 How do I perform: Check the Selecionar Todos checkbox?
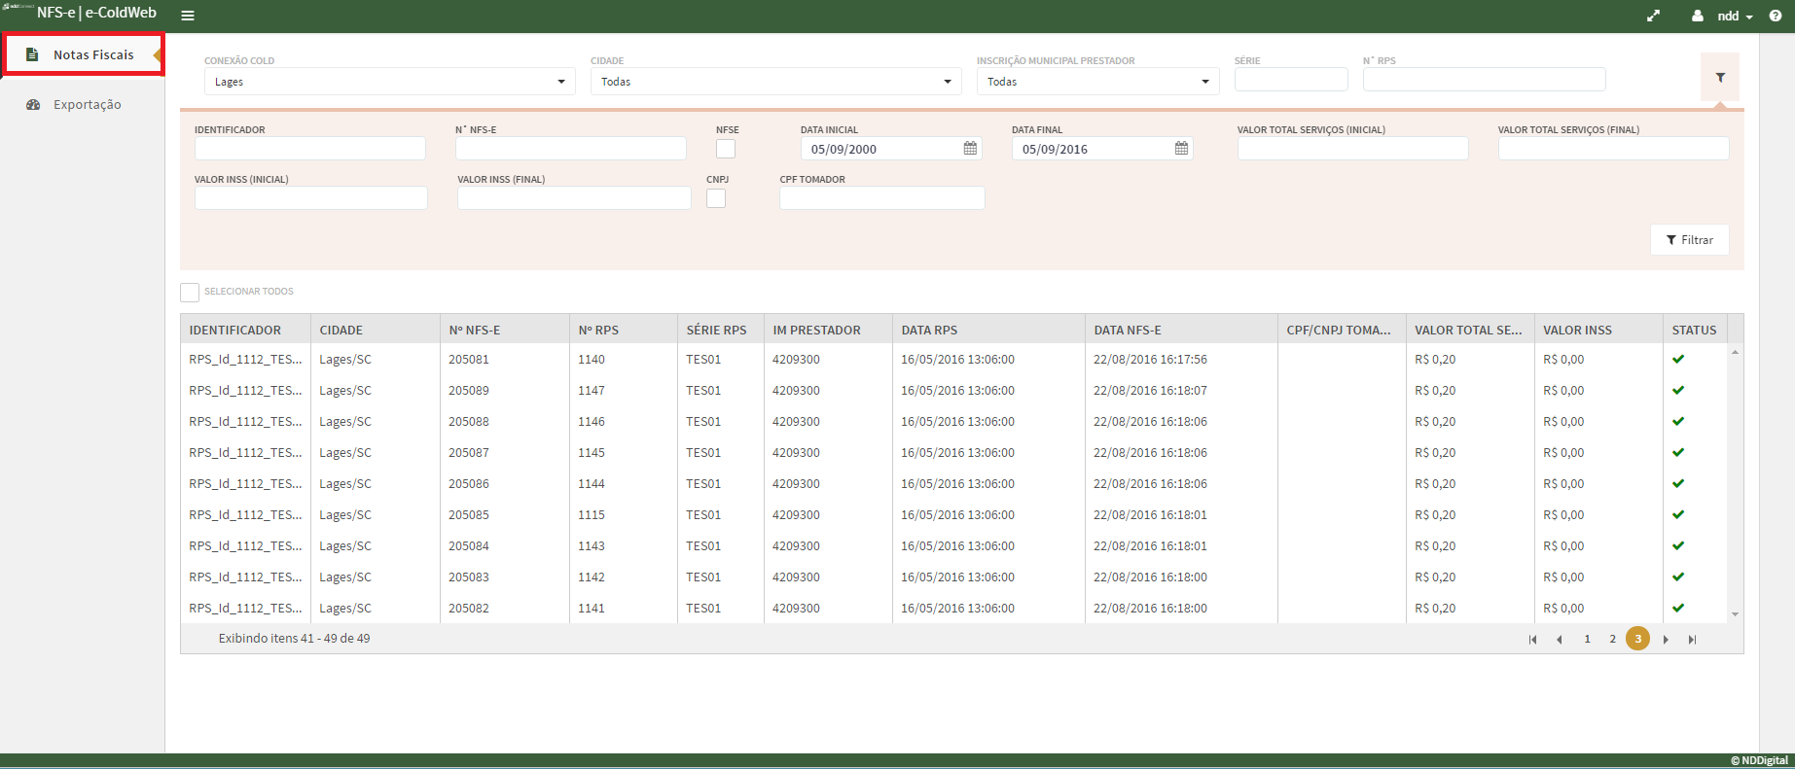(190, 292)
